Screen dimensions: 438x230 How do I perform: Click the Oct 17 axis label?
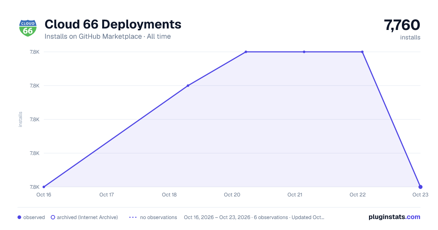(x=107, y=195)
